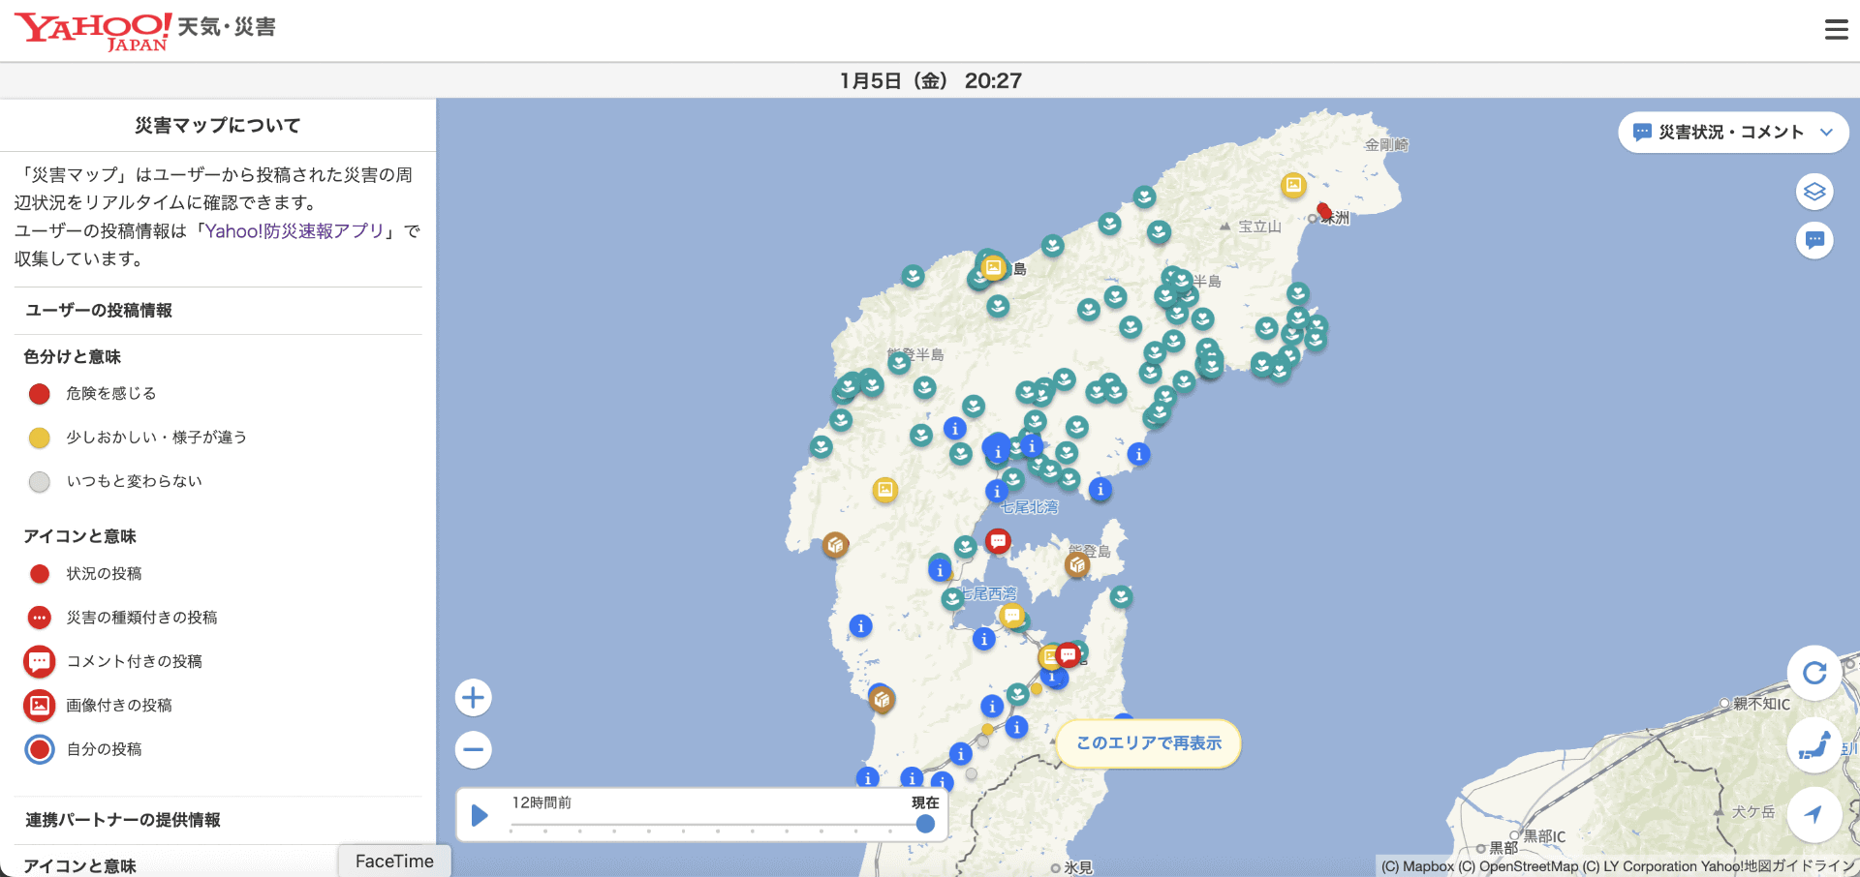Click the Yahoo! JAPAN logo
This screenshot has height=877, width=1860.
coord(93,31)
